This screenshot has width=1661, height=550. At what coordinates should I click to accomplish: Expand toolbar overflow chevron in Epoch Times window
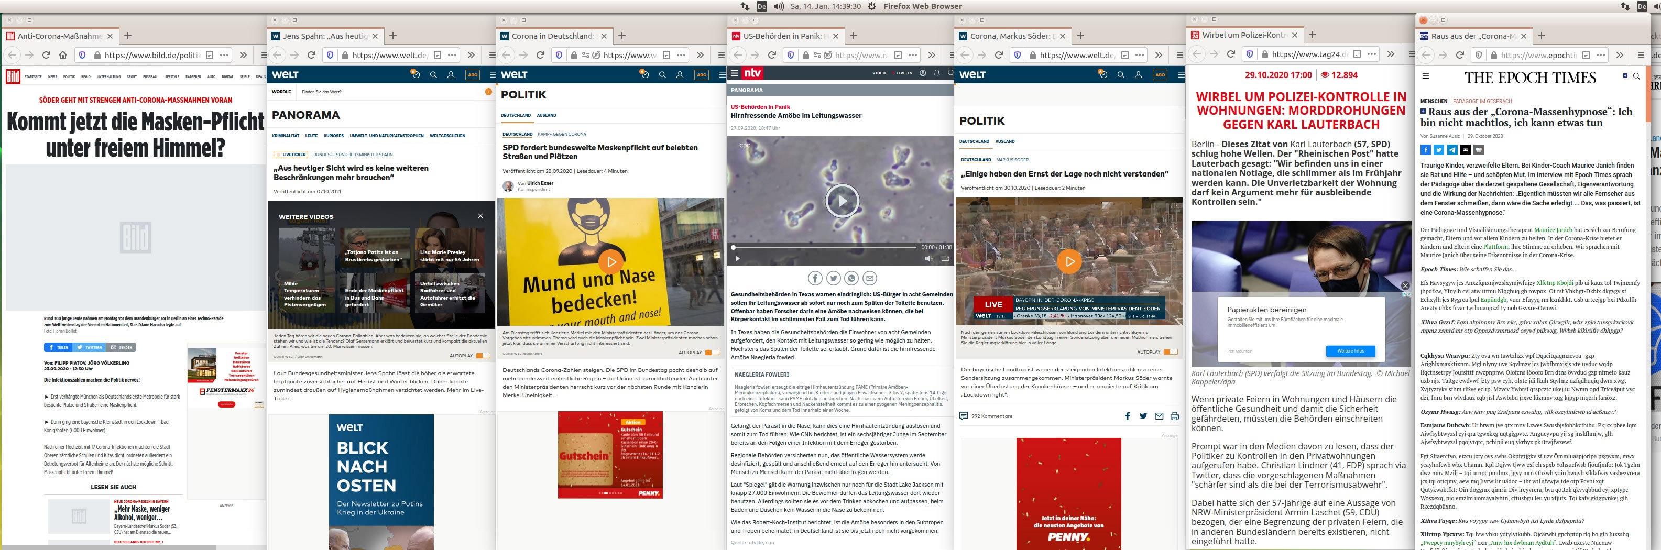tap(1619, 55)
